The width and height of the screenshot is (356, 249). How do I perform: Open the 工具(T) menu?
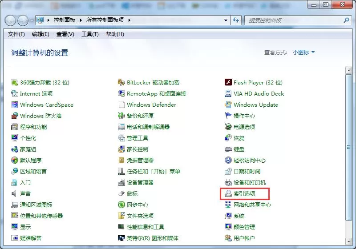pyautogui.click(x=90, y=34)
